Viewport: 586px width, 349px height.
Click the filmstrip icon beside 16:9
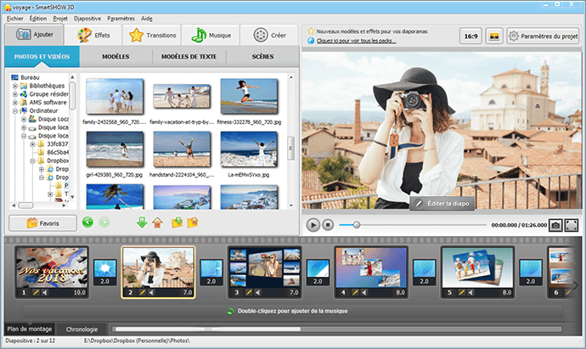click(494, 37)
